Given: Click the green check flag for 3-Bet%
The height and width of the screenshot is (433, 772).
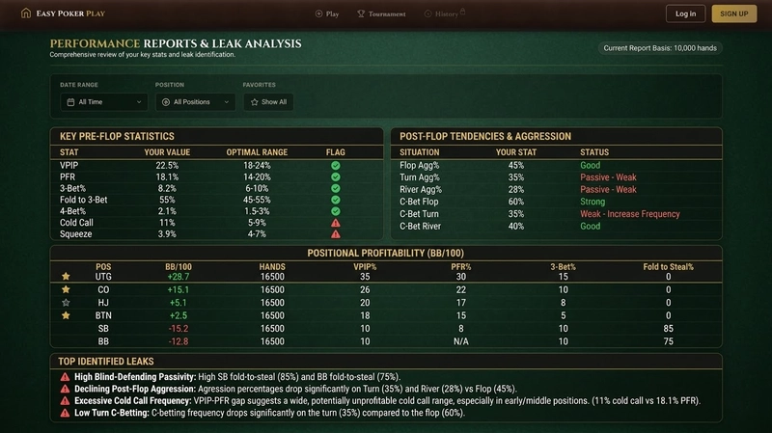Looking at the screenshot, I should (x=335, y=188).
